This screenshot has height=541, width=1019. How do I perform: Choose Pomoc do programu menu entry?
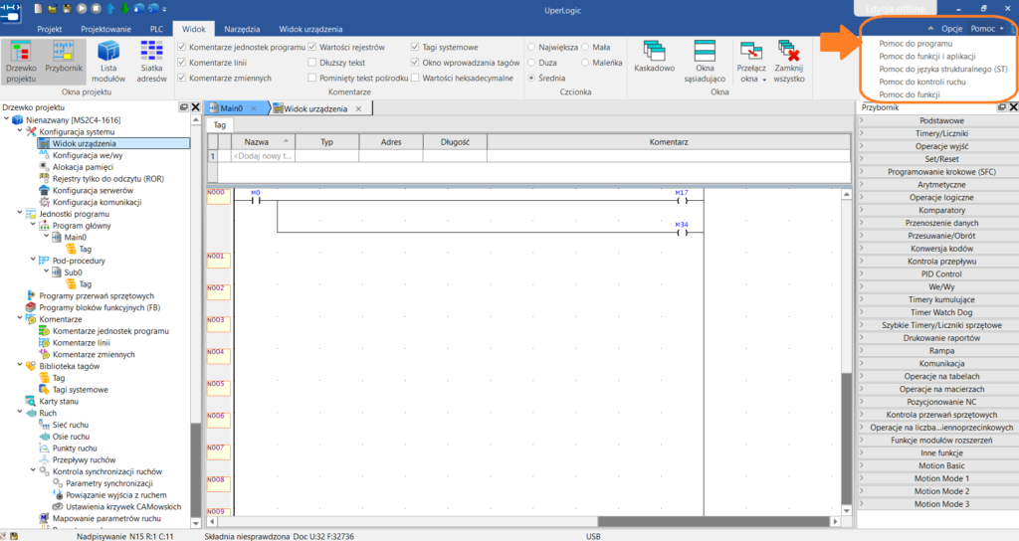tap(916, 44)
